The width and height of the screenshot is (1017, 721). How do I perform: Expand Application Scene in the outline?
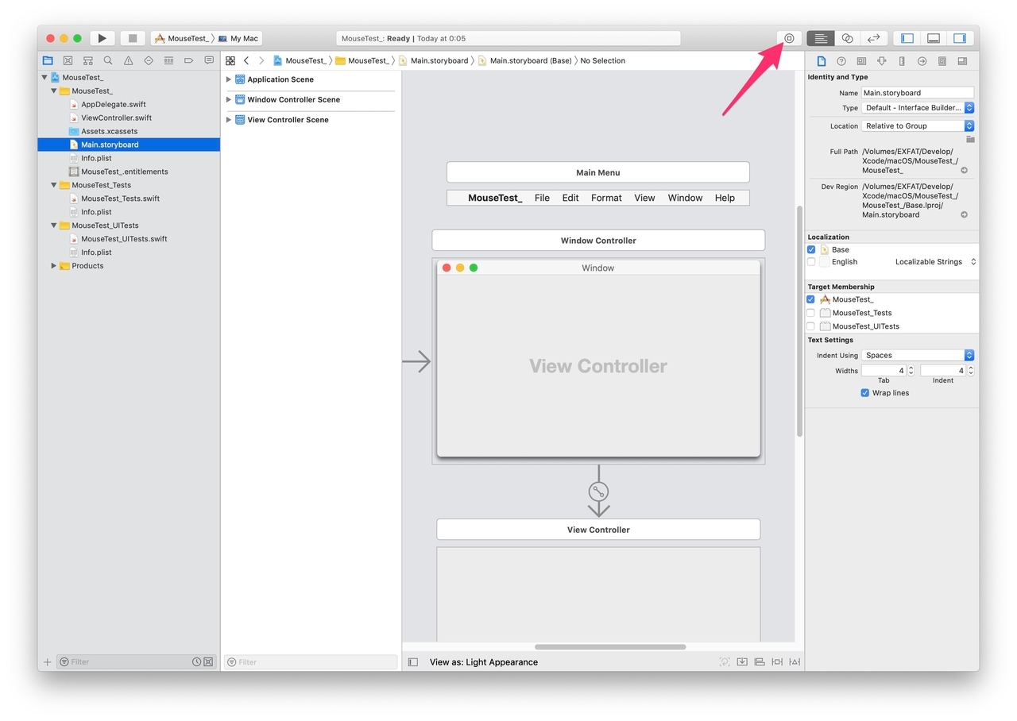click(229, 79)
